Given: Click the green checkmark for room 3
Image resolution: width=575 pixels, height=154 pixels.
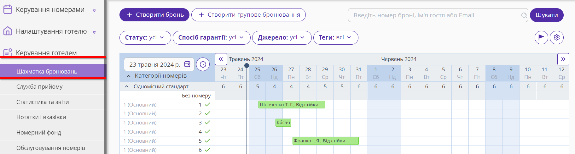Looking at the screenshot, I should [x=207, y=123].
